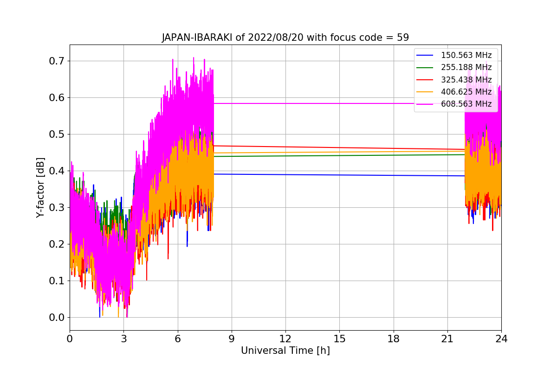Click the magenta line swatch in legend
The width and height of the screenshot is (557, 371).
[x=425, y=104]
